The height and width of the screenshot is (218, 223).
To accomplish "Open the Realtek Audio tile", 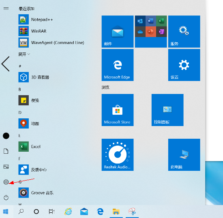I will [x=118, y=155].
